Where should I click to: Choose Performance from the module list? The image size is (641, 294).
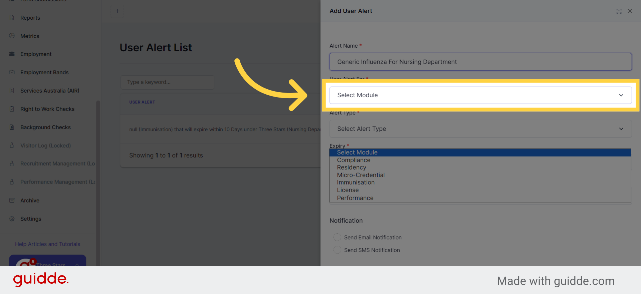tap(480, 198)
